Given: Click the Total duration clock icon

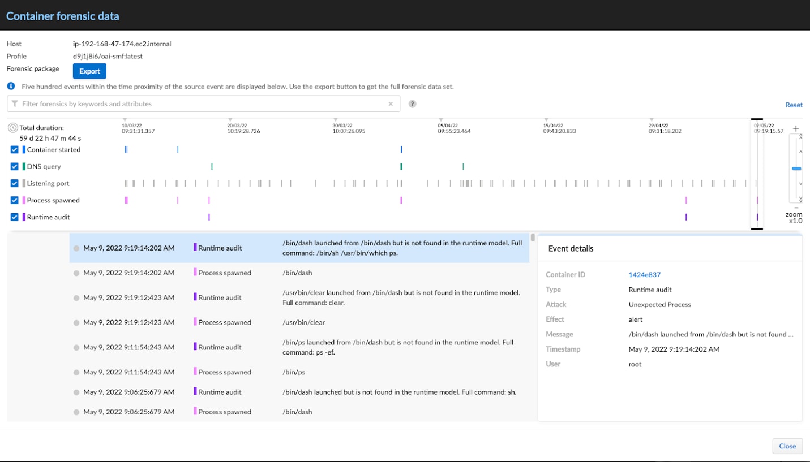Looking at the screenshot, I should (x=13, y=128).
